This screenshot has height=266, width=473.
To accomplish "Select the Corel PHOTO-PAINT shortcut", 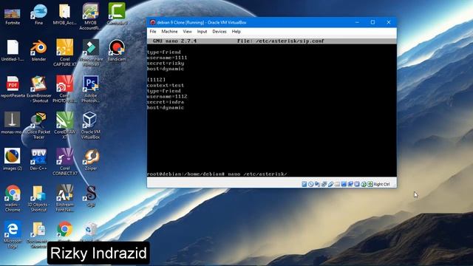I will (x=64, y=89).
